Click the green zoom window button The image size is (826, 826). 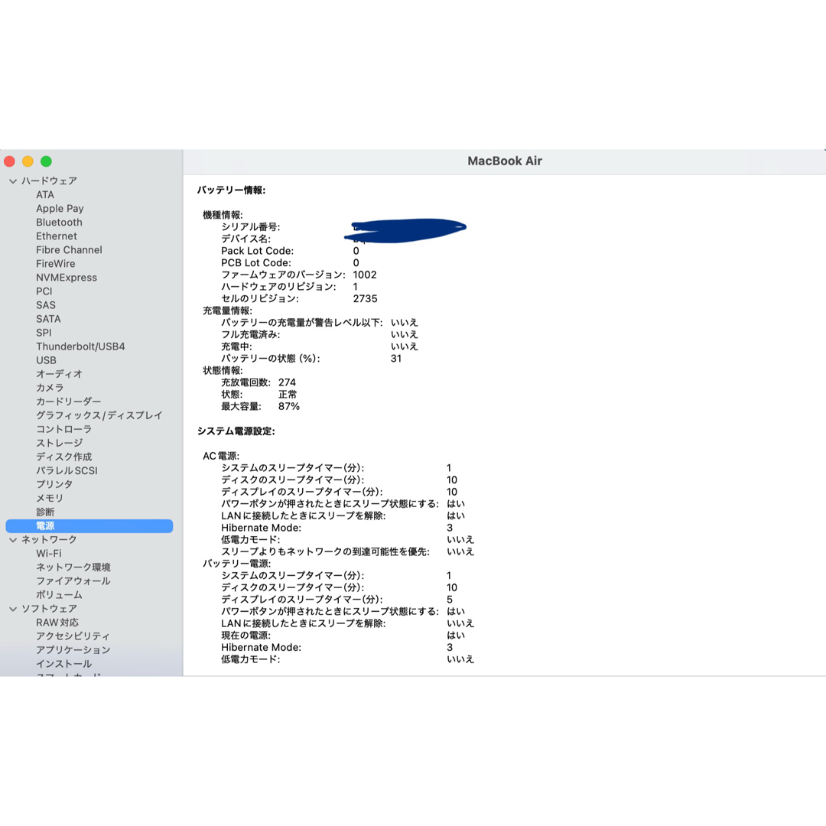point(47,161)
